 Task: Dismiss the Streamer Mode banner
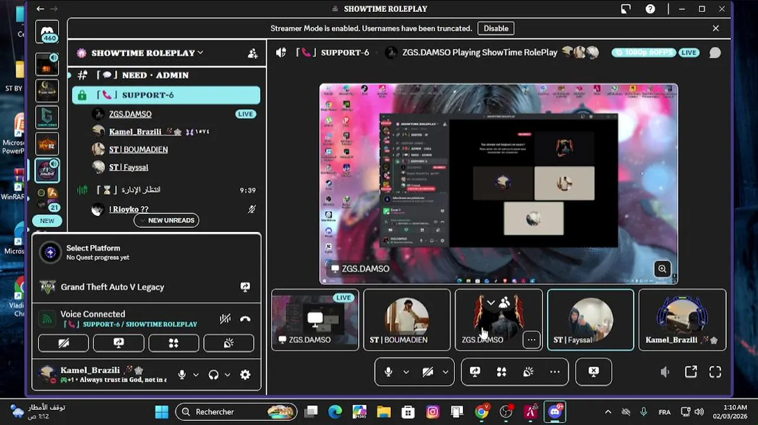[715, 28]
